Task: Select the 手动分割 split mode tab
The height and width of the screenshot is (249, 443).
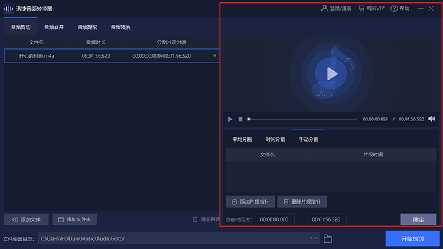Action: point(308,139)
